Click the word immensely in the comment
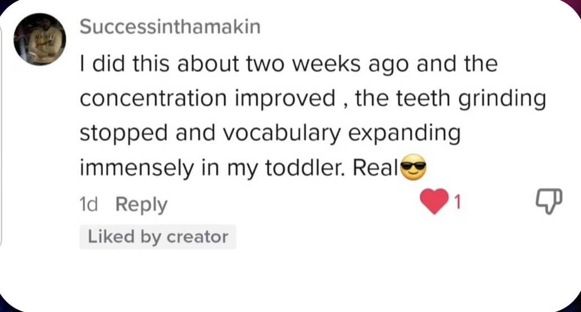 tap(136, 168)
